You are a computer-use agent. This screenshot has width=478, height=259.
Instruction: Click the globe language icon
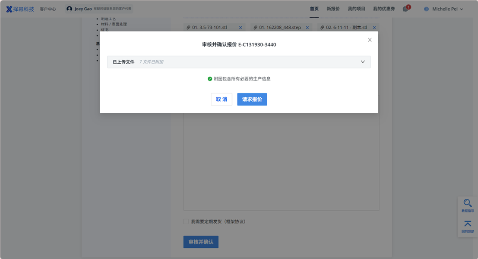426,9
